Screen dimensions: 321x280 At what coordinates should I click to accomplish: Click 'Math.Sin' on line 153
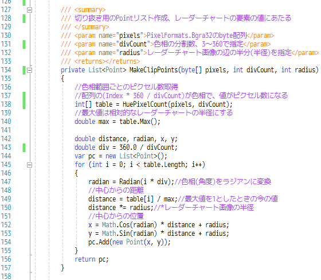click(x=116, y=234)
